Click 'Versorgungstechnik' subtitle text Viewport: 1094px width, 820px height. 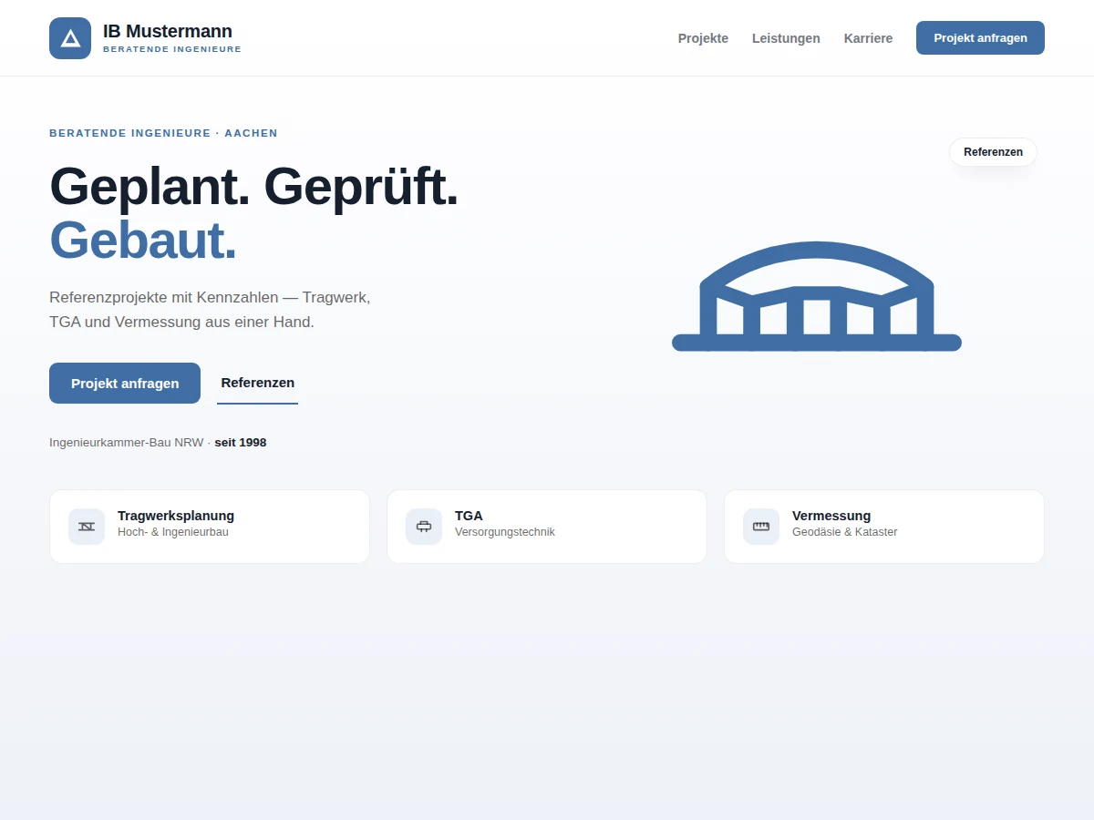(505, 532)
